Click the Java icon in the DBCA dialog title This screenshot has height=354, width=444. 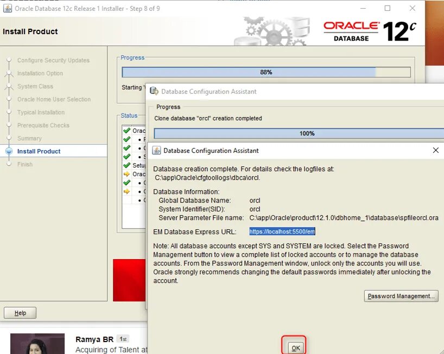pos(156,150)
